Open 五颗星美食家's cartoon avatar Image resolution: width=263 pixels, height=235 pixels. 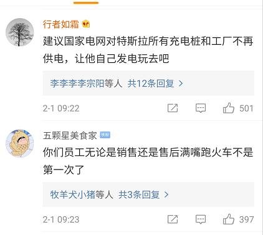tap(20, 143)
